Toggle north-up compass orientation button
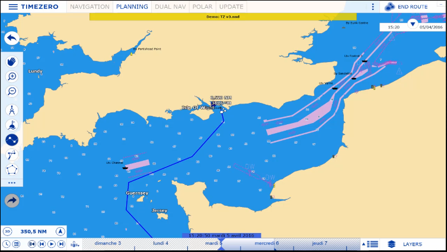447x252 pixels. (60, 231)
